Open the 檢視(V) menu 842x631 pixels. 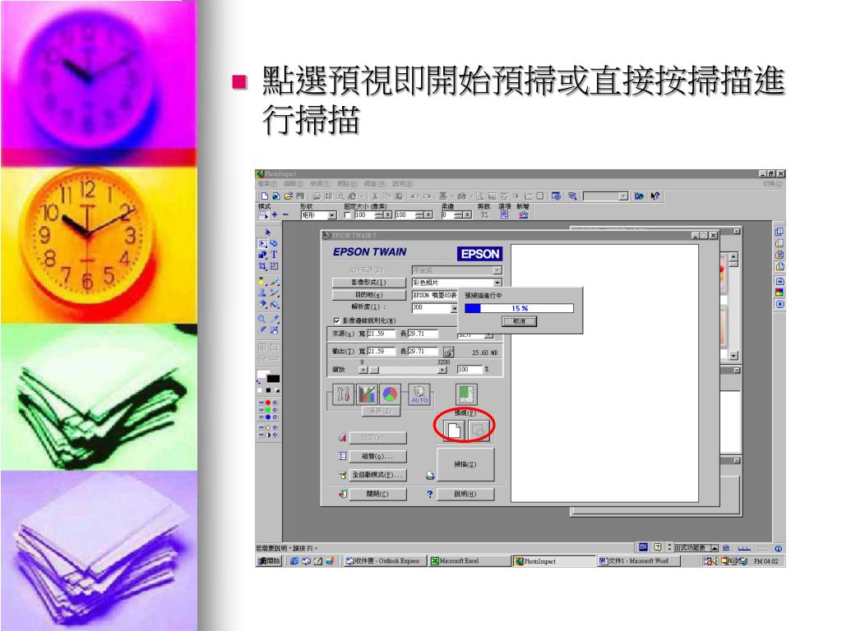pyautogui.click(x=320, y=184)
